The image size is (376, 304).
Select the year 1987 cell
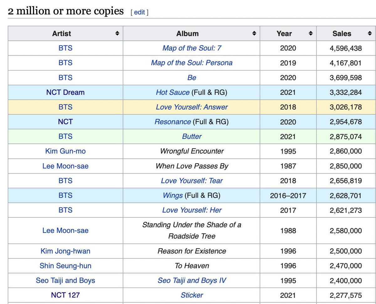(x=288, y=166)
